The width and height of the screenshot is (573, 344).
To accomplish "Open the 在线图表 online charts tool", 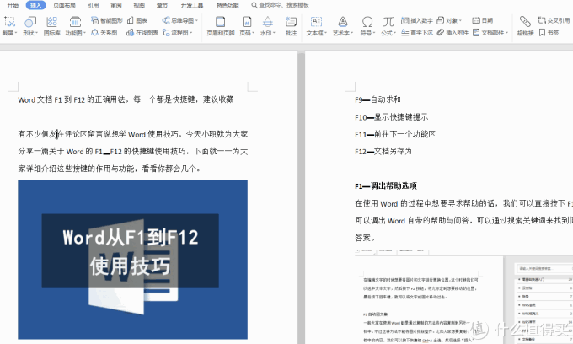I will point(142,33).
